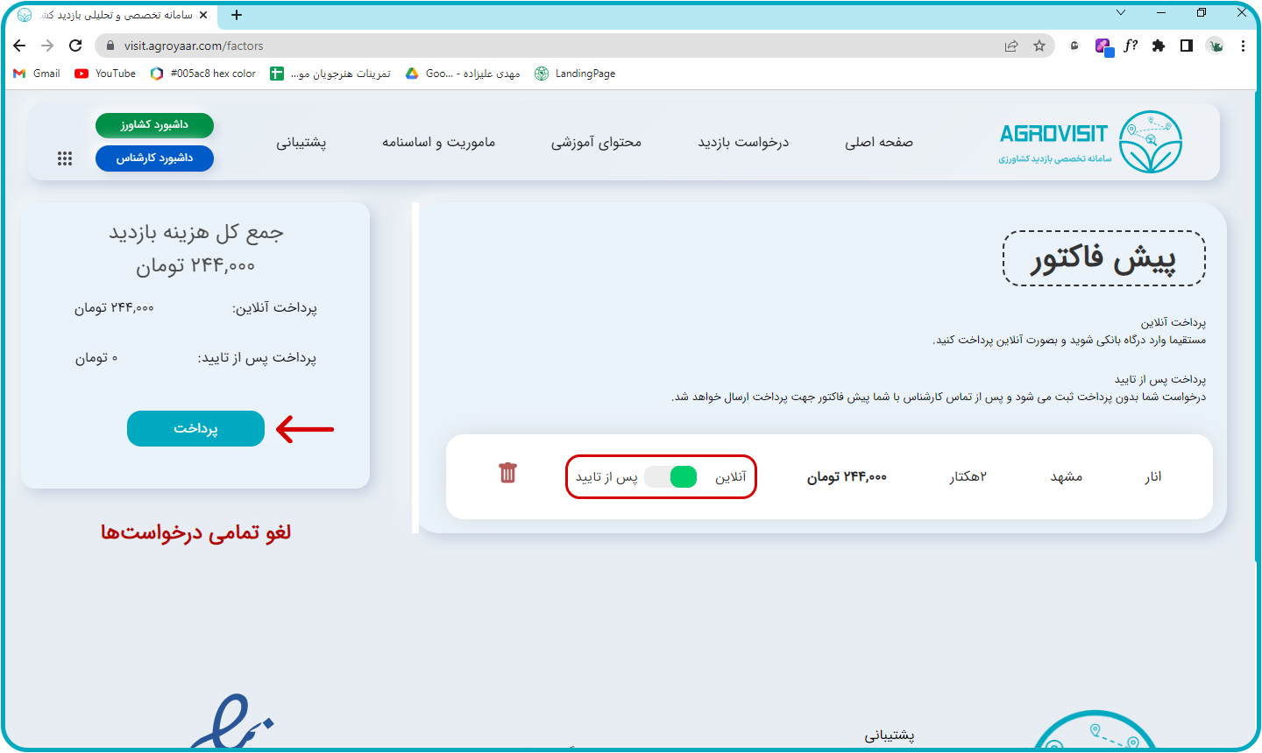Click the انار crop name in row
Viewport: 1262px width, 753px height.
(x=1153, y=476)
